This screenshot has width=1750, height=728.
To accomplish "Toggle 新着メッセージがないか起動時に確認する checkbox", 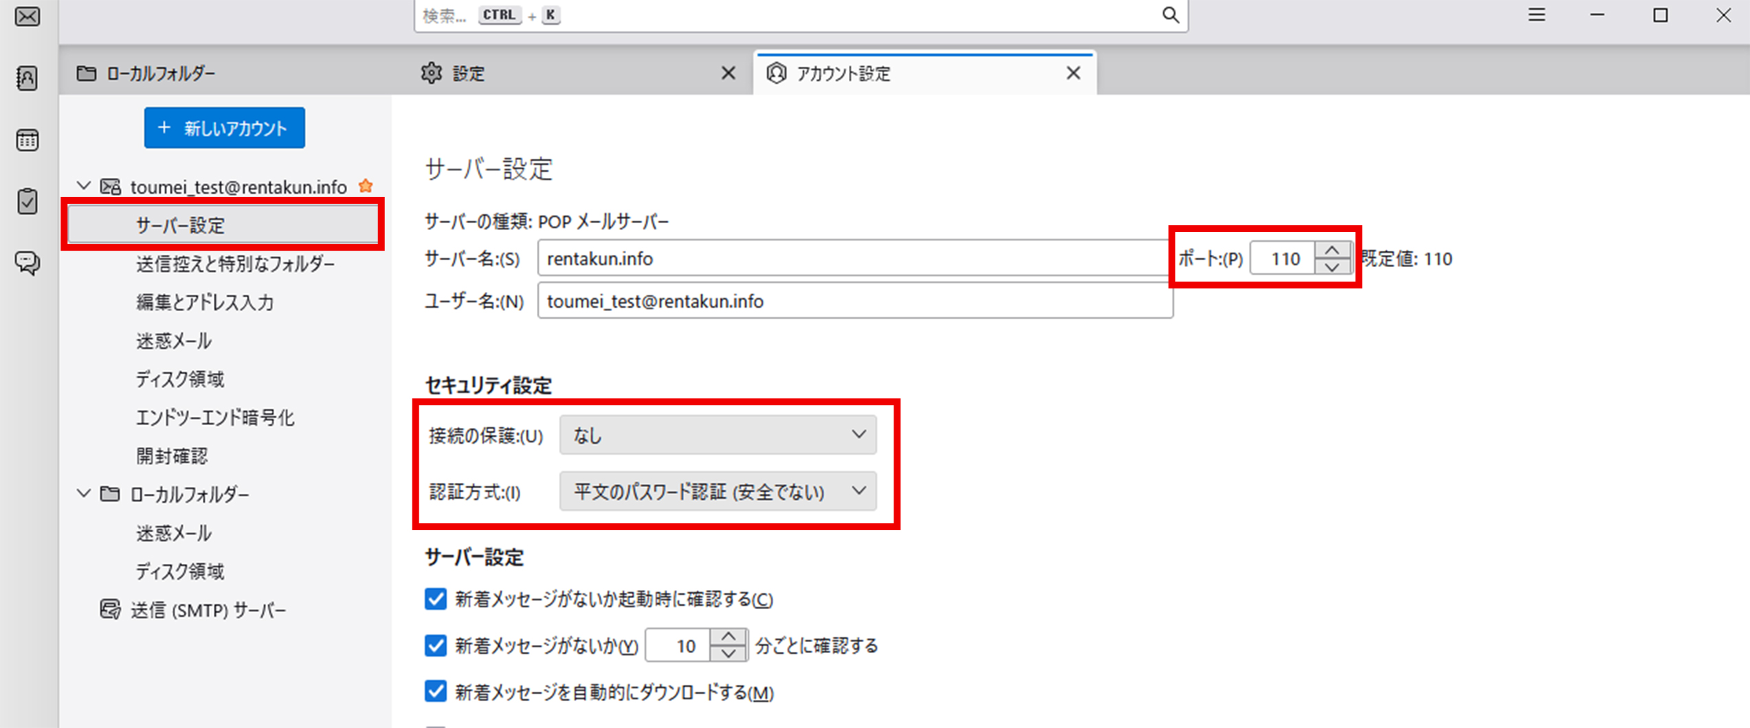I will pyautogui.click(x=436, y=599).
